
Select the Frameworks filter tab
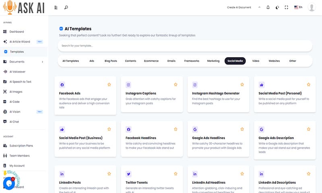[x=192, y=61]
